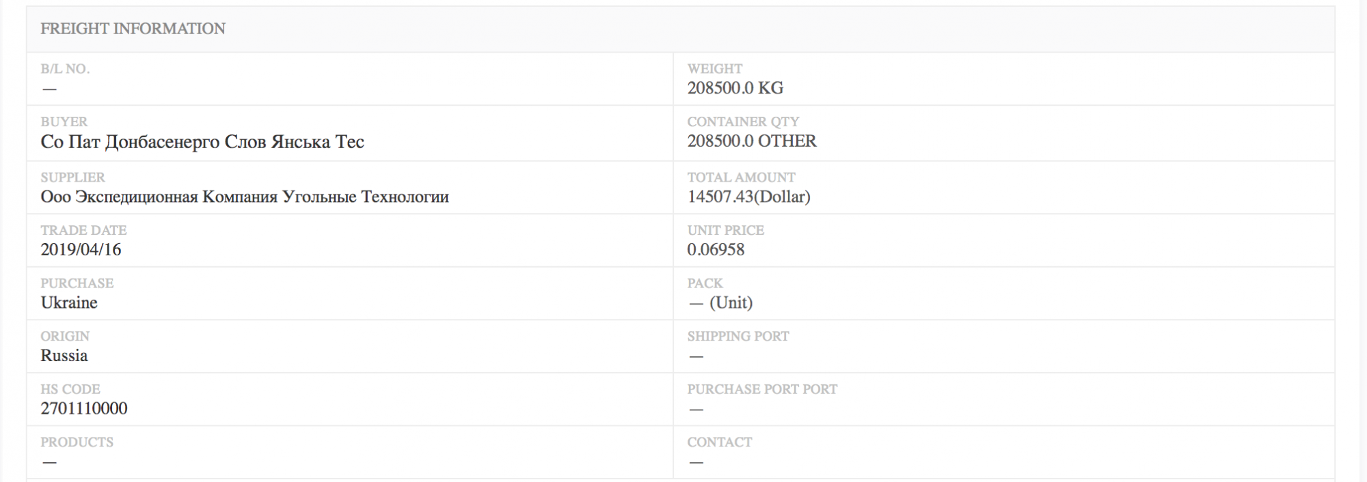The height and width of the screenshot is (482, 1367).
Task: Click the SHIPPING PORT label
Action: click(x=738, y=337)
